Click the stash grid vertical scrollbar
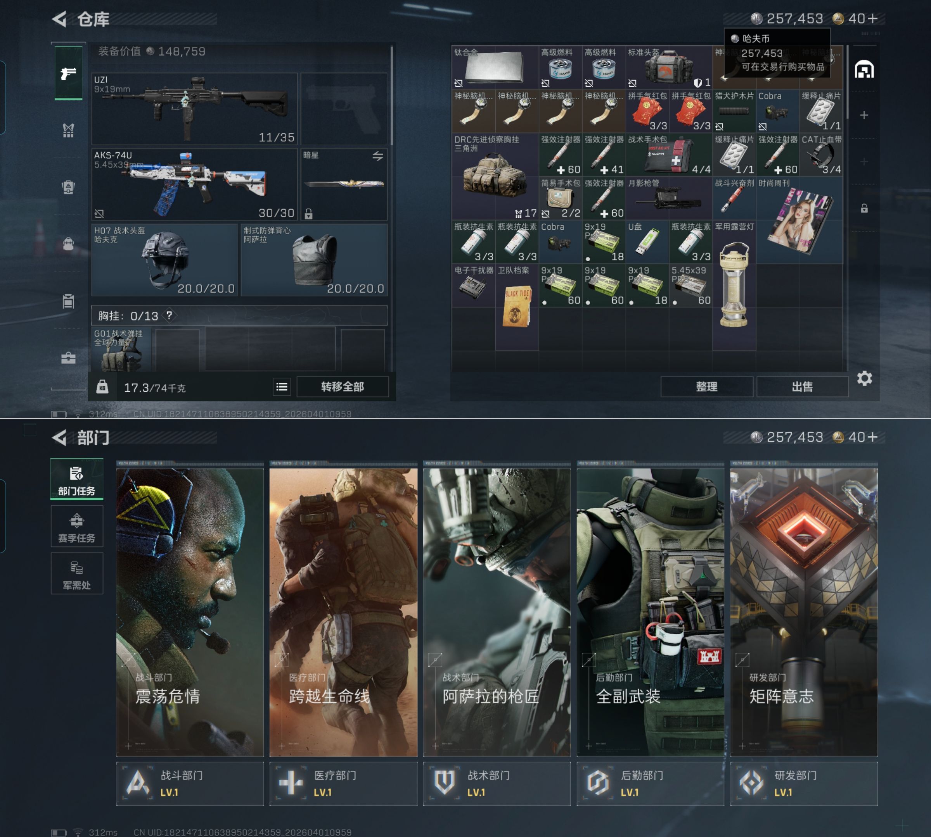Viewport: 931px width, 837px height. pyautogui.click(x=847, y=83)
